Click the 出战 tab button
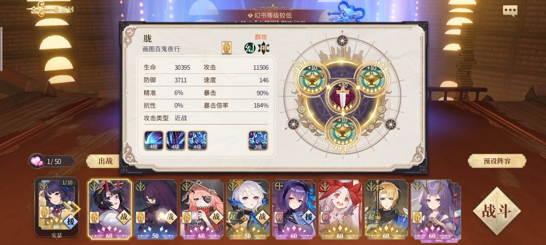Screen dimensions: 546x245 [105, 161]
